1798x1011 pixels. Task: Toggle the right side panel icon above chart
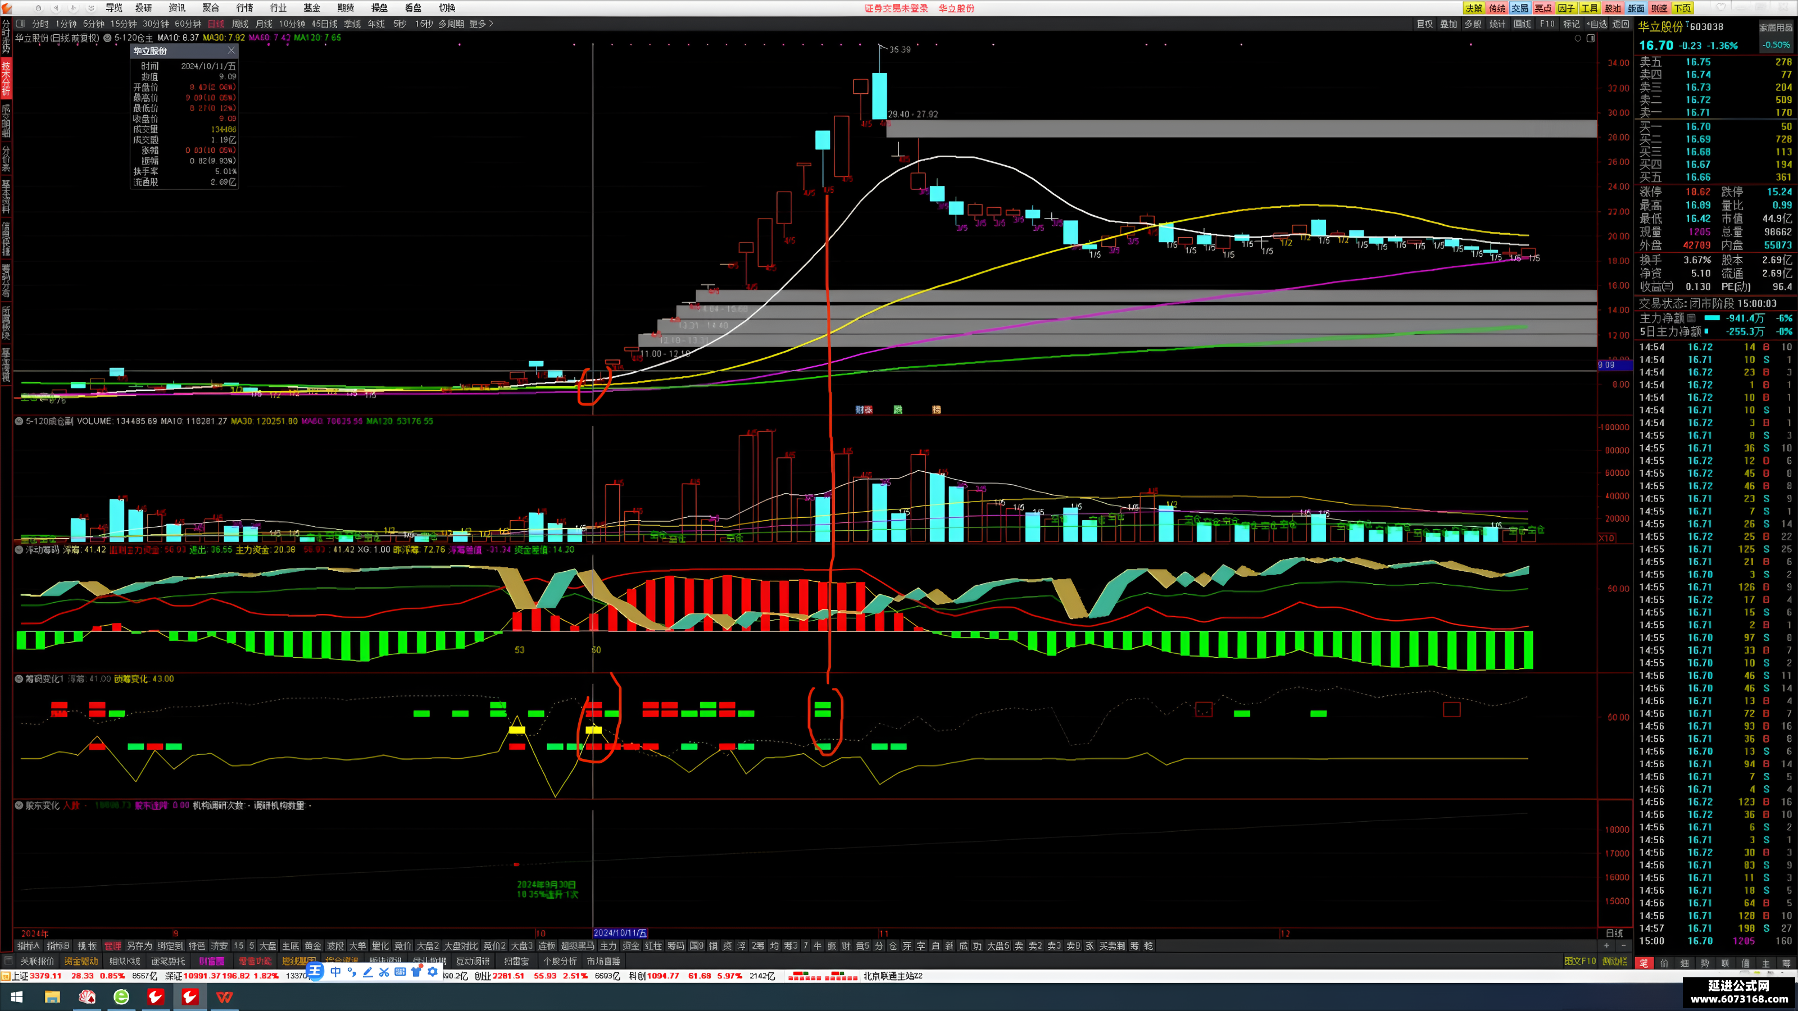point(1591,38)
